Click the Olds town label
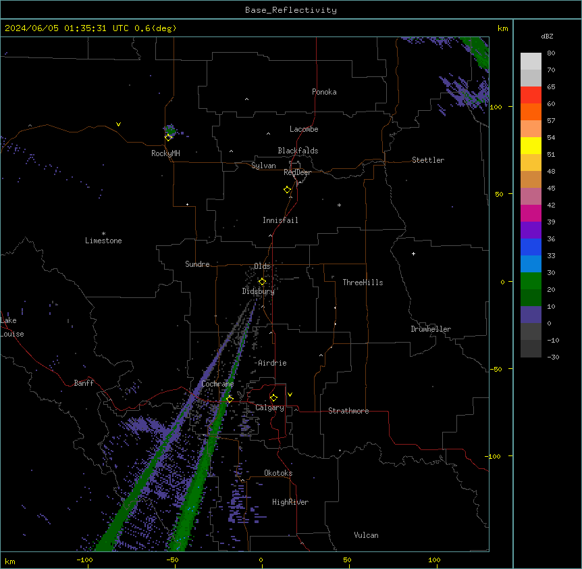The height and width of the screenshot is (569, 582). (262, 266)
